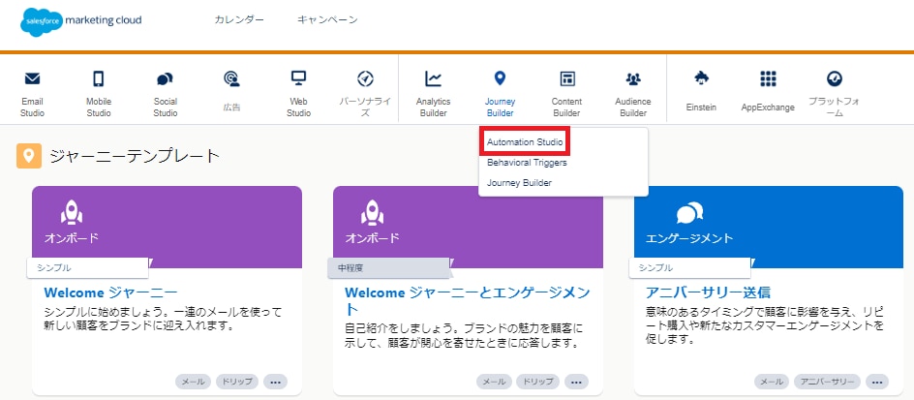Open the Email Studio envelope icon
This screenshot has height=400, width=914.
tap(32, 78)
